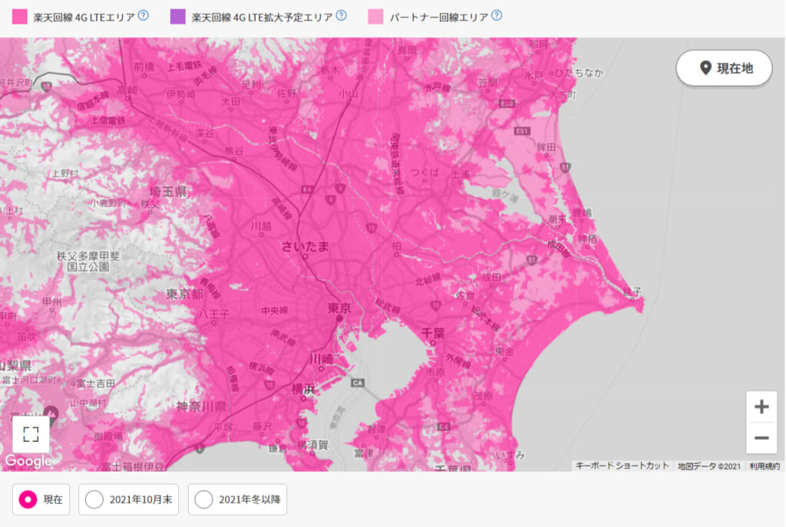Open キーボード ショートカット link
The image size is (786, 527).
coord(622,466)
